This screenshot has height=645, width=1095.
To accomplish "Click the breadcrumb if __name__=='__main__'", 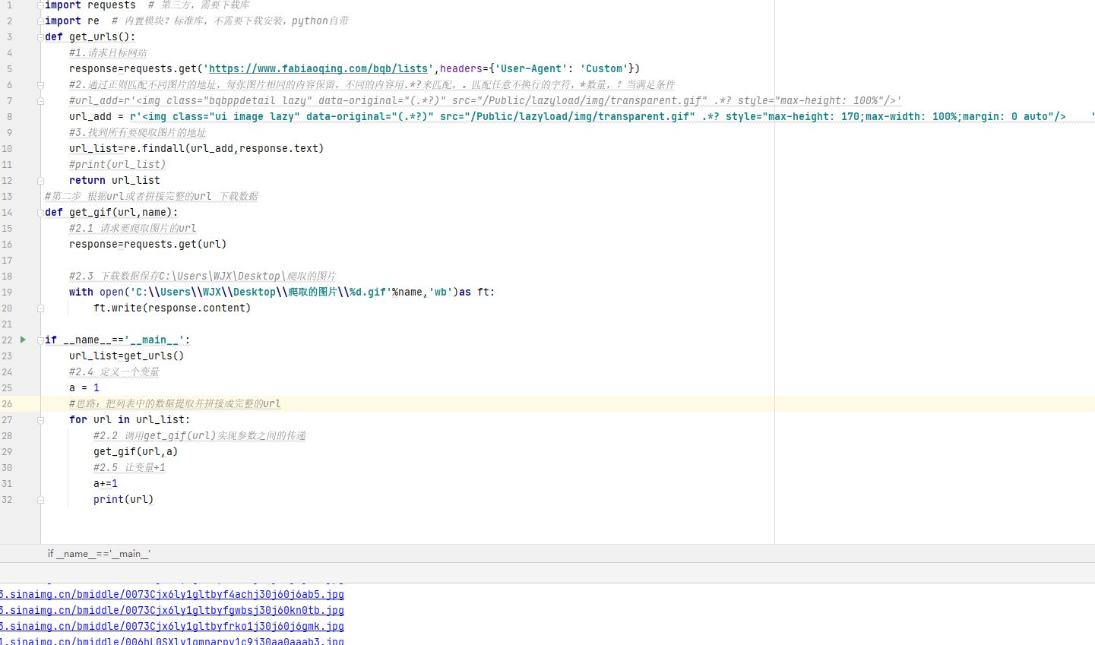I will (99, 554).
